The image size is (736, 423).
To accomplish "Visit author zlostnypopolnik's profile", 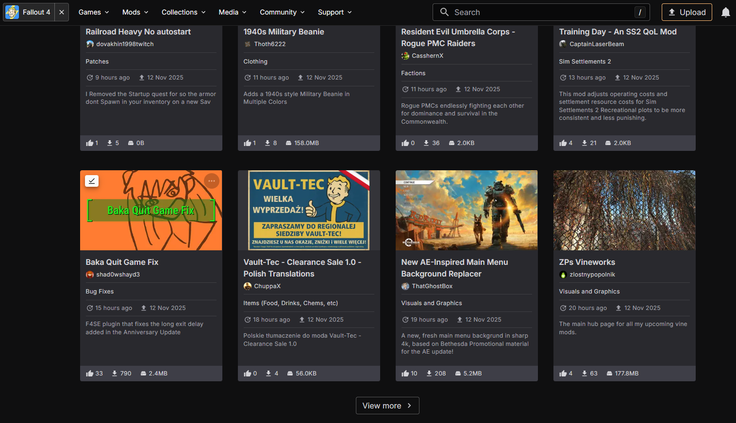I will point(592,275).
